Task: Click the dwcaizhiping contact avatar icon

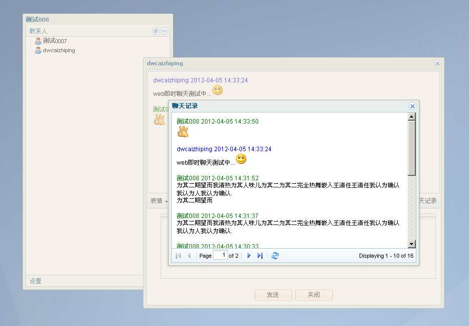Action: (38, 50)
